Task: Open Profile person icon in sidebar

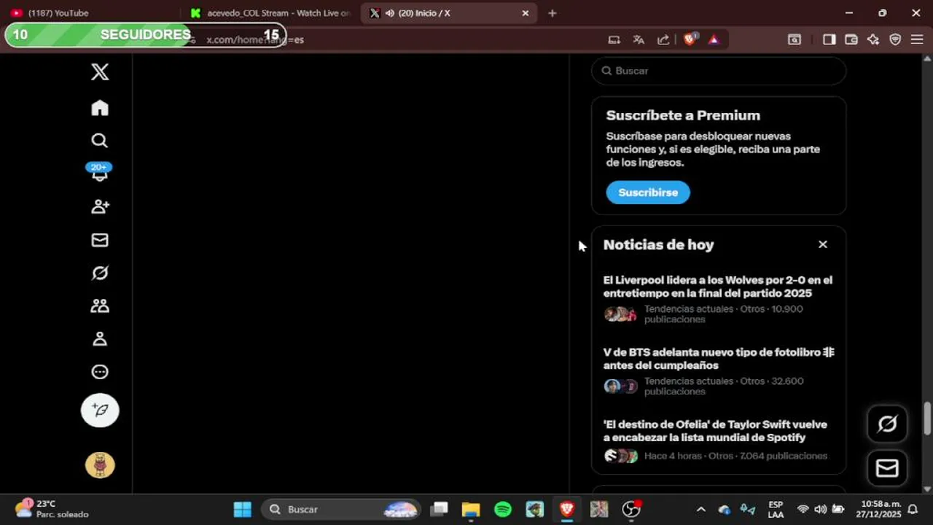Action: pos(100,339)
